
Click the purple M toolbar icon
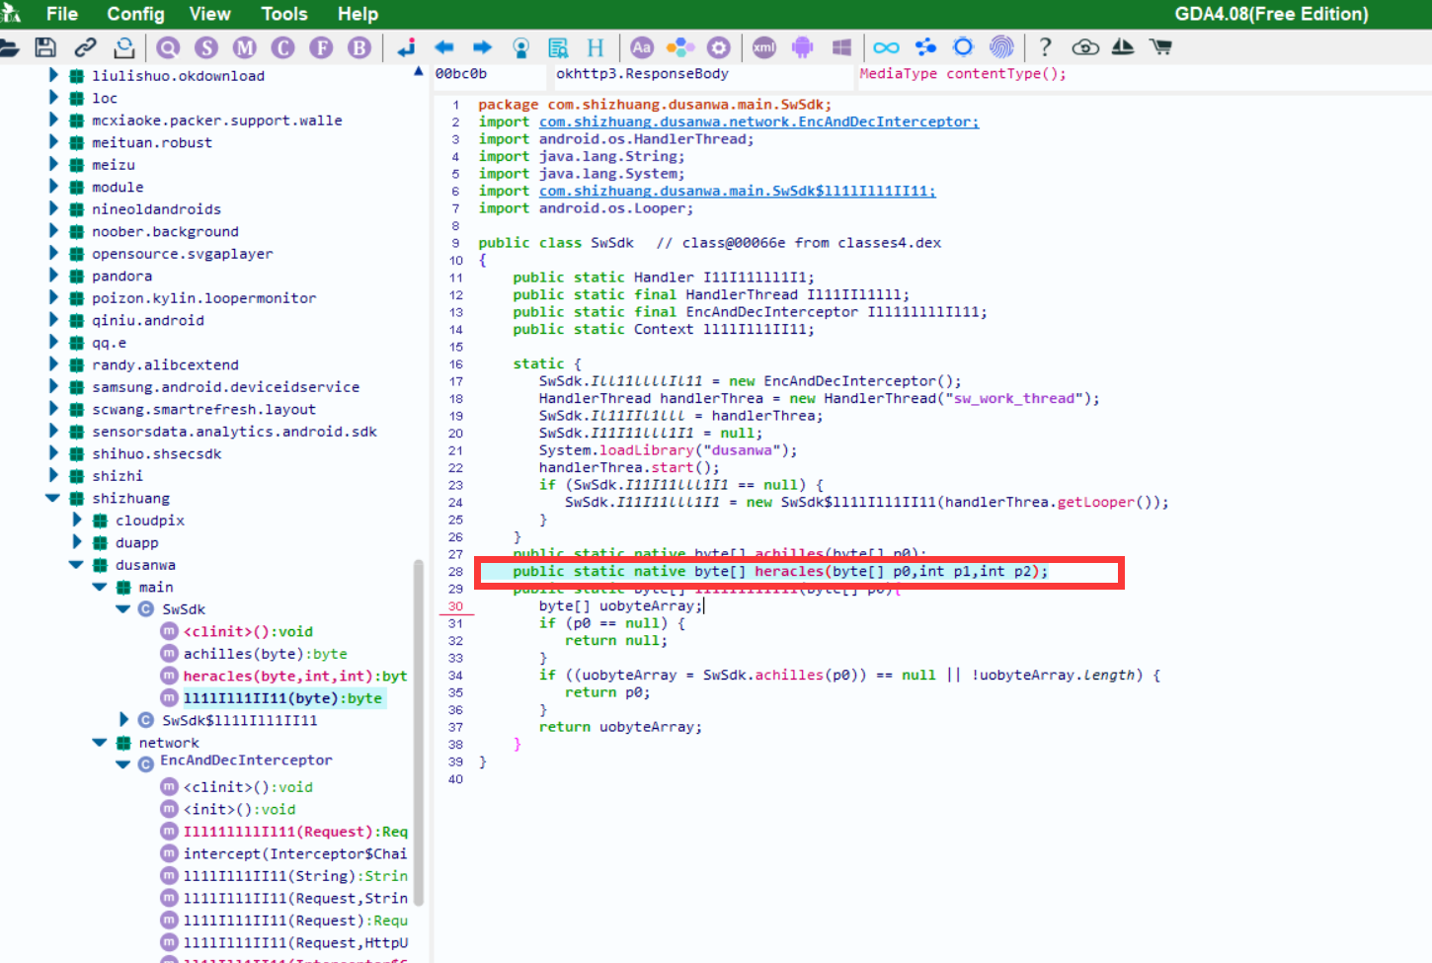(245, 47)
